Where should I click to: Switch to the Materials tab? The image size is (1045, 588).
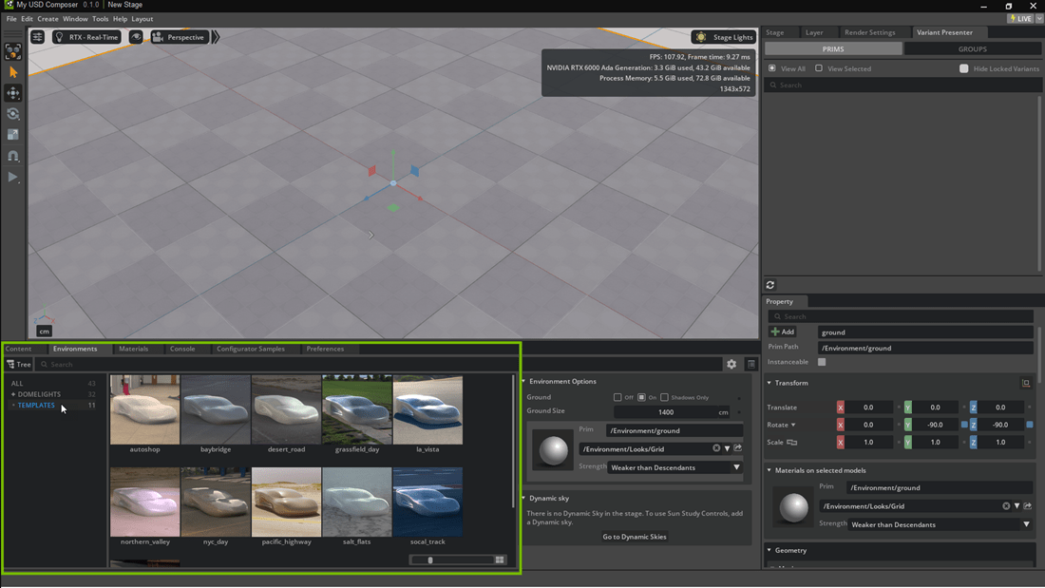[x=133, y=349]
